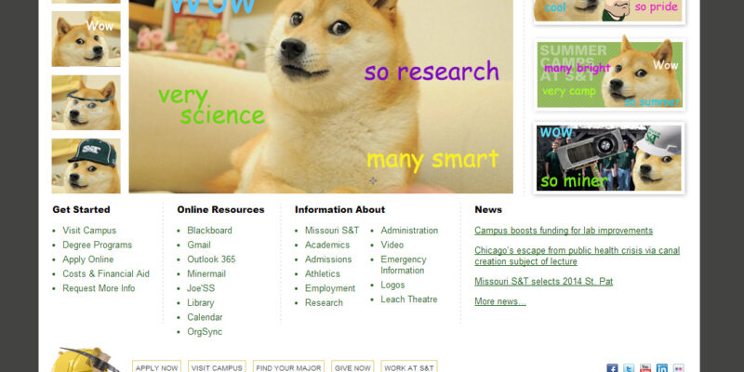
Task: Open the Flickr social icon
Action: tap(679, 367)
